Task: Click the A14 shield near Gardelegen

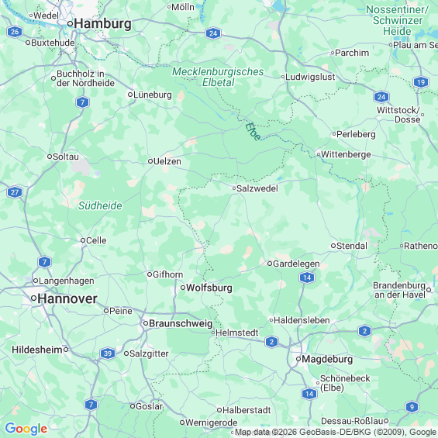Action: [x=307, y=278]
